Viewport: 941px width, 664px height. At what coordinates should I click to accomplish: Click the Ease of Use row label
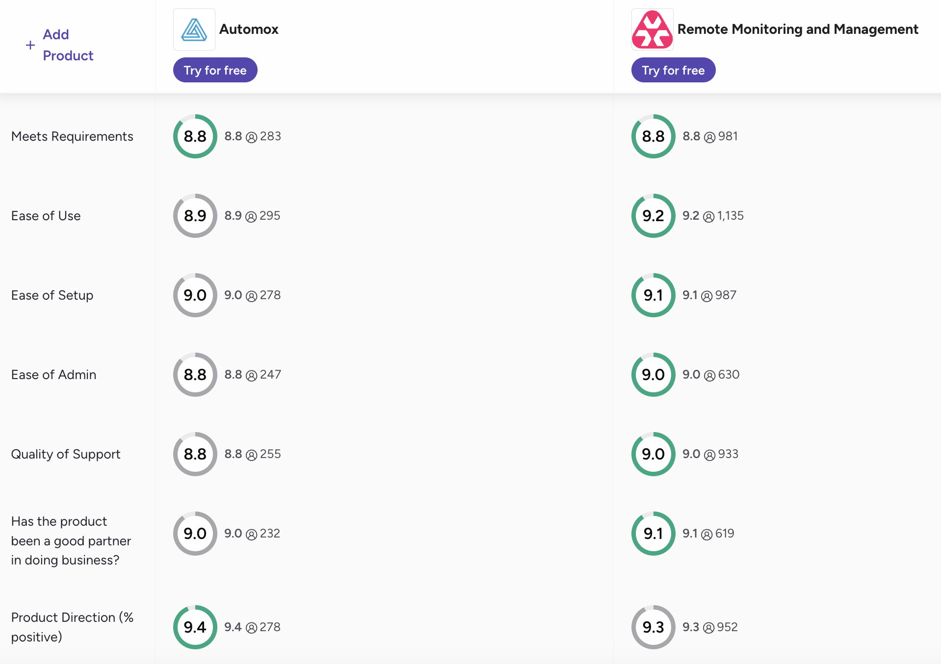(x=46, y=216)
